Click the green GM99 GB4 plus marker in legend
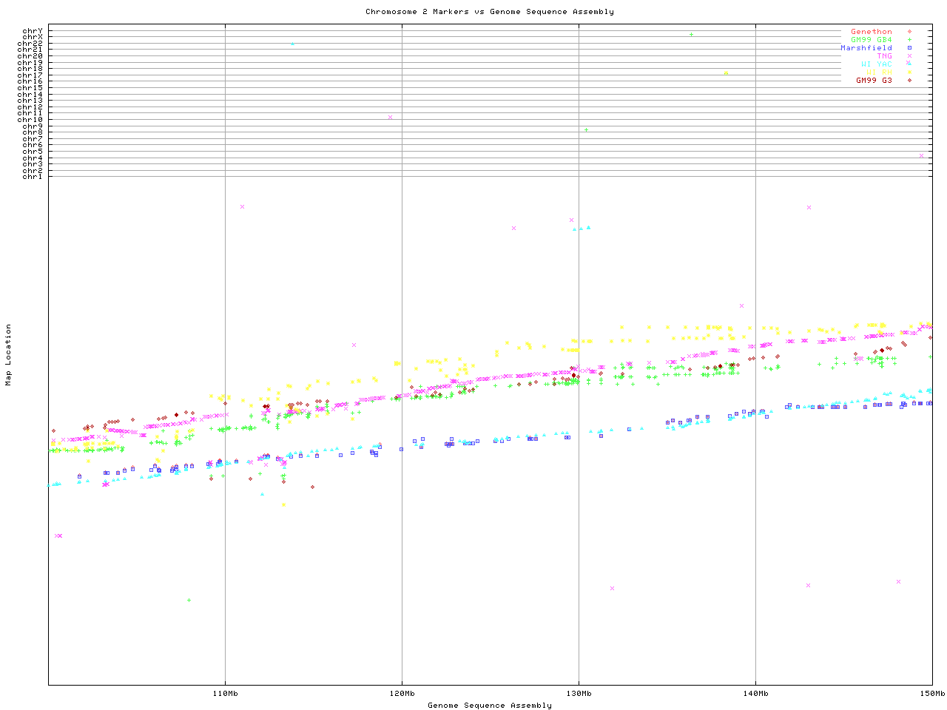 pos(909,40)
